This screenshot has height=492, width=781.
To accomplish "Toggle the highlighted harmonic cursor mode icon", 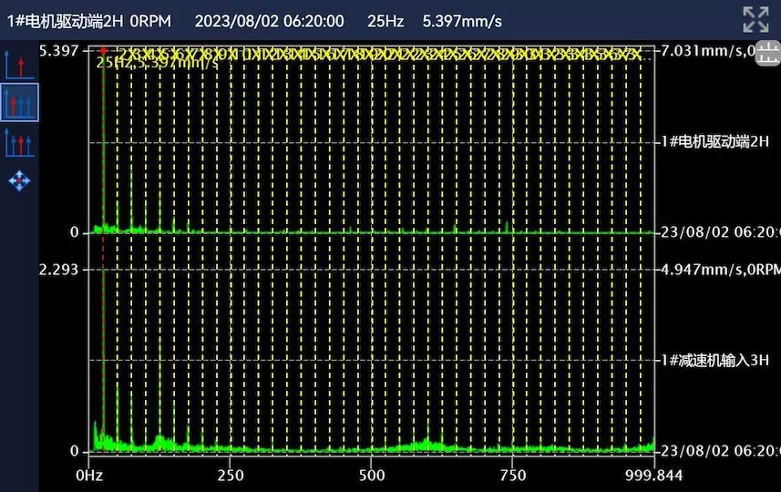I will (x=19, y=102).
